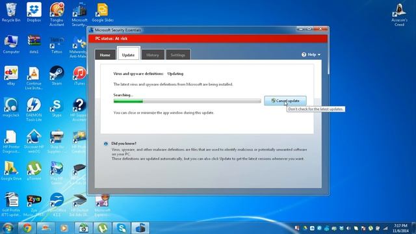Open the Microsoft Expression desktop shortcut
Screen dimensions: 416x234
pyautogui.click(x=102, y=205)
